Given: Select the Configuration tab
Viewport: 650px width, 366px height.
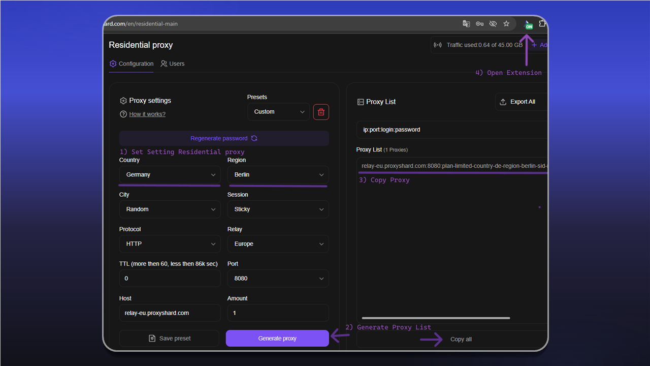Looking at the screenshot, I should [x=132, y=64].
